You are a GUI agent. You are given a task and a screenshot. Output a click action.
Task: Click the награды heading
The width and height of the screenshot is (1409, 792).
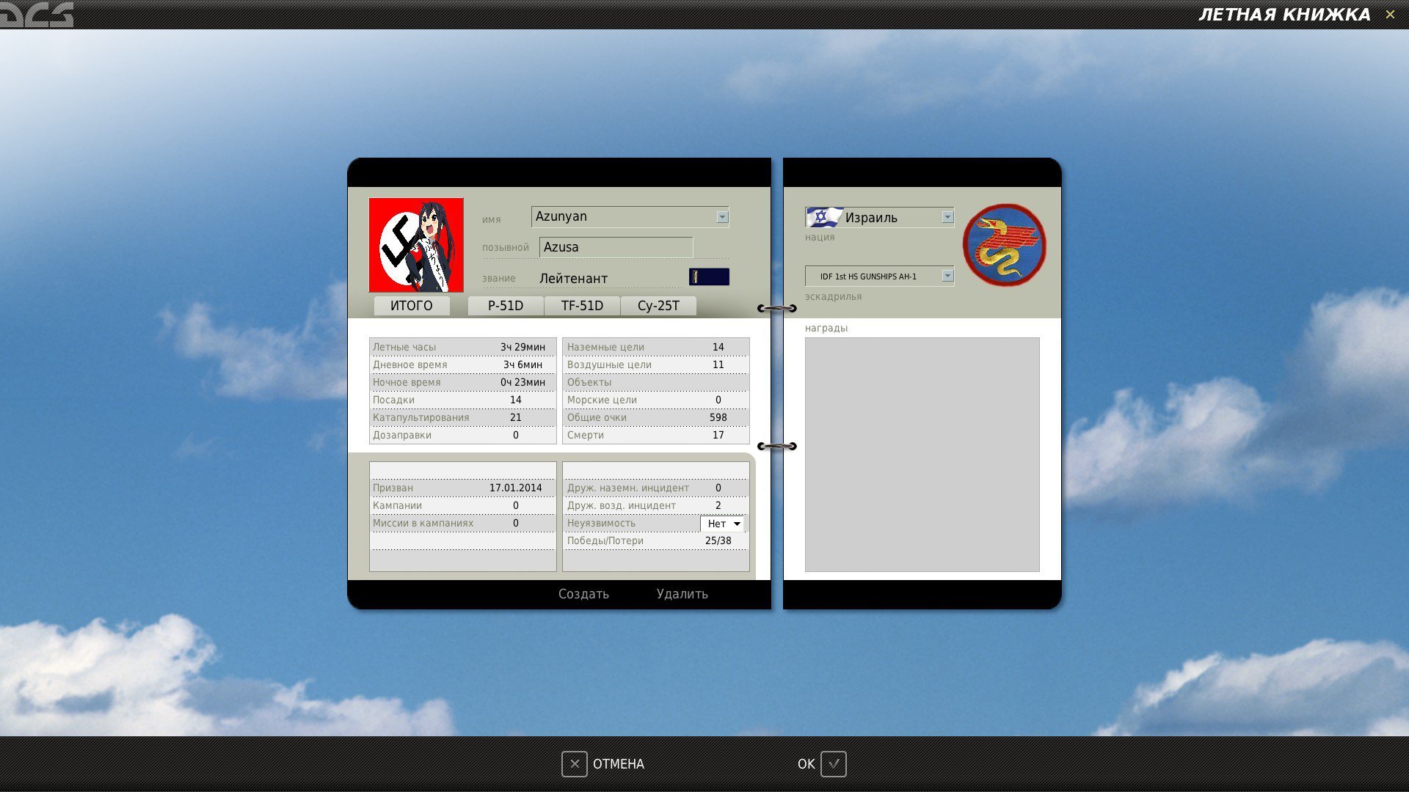click(x=826, y=328)
